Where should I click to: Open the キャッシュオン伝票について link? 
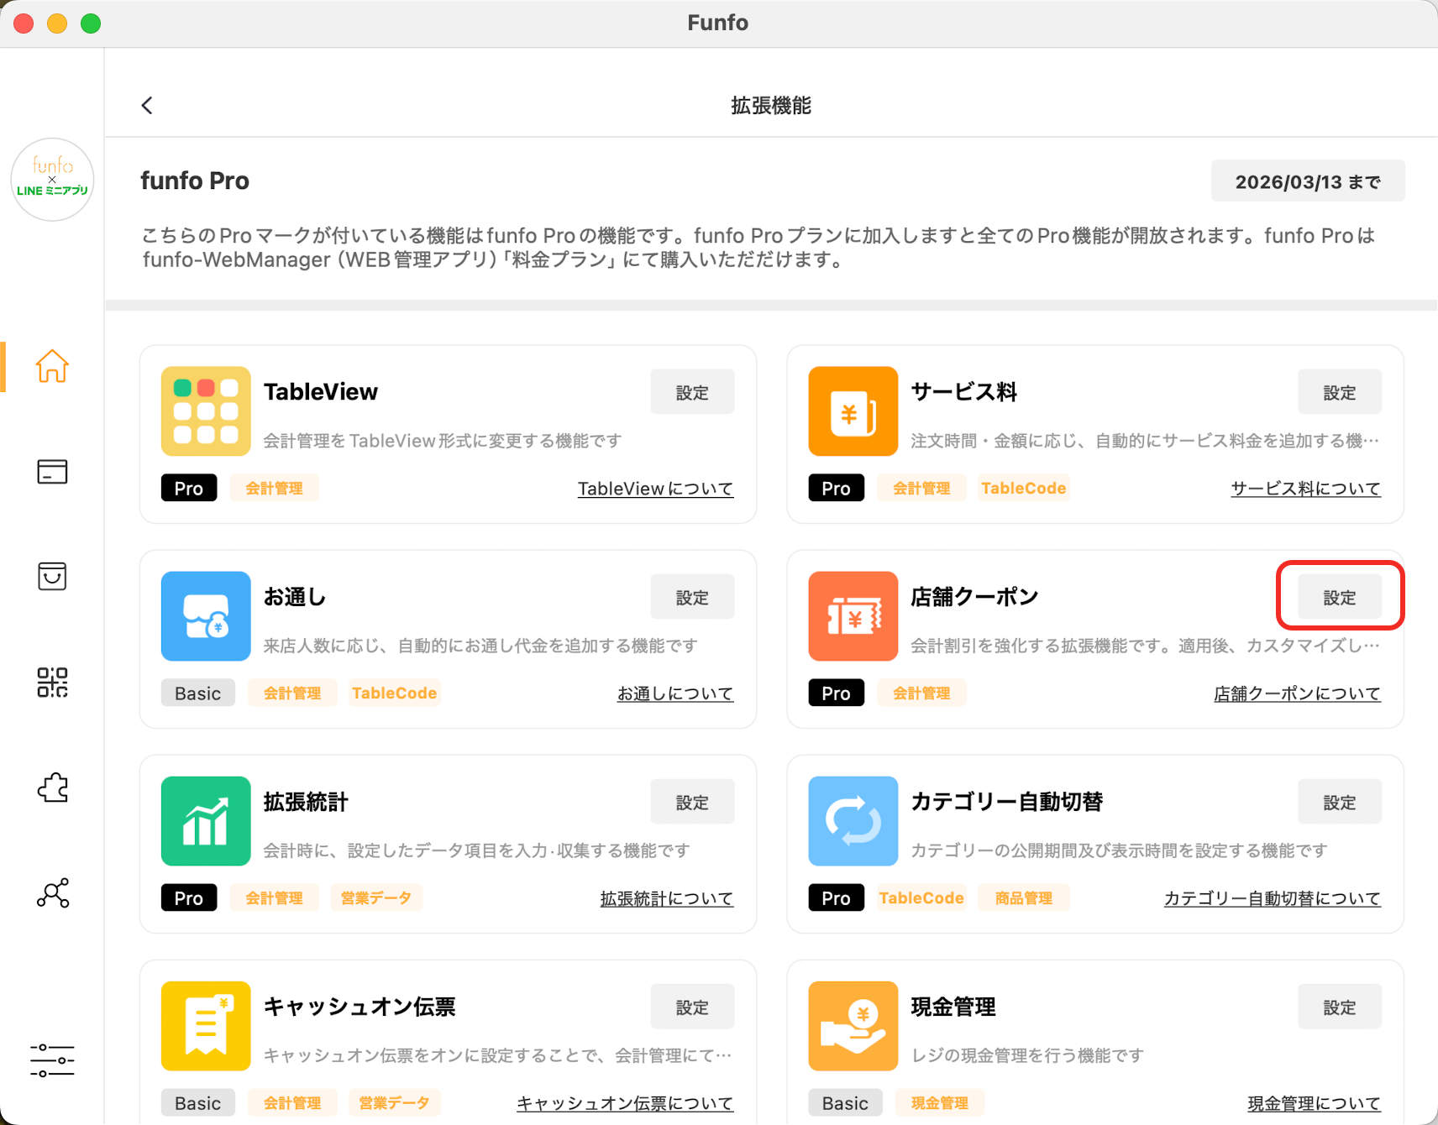coord(625,1102)
